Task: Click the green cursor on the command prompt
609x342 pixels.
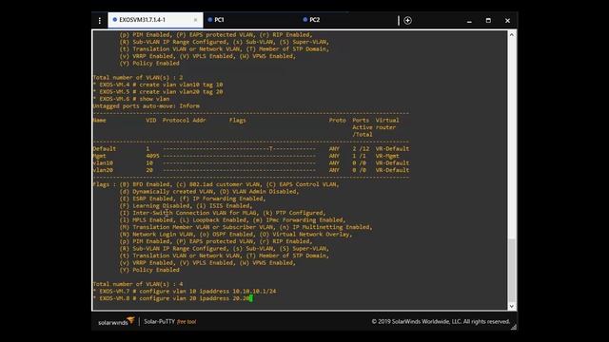Action: [x=251, y=298]
